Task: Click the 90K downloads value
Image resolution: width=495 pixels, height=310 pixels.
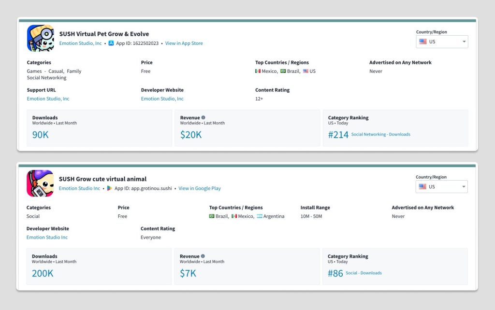Action: (x=41, y=135)
